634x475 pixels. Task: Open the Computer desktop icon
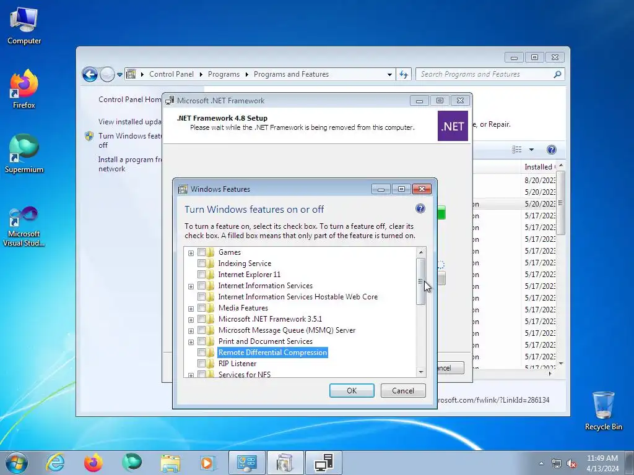[24, 26]
